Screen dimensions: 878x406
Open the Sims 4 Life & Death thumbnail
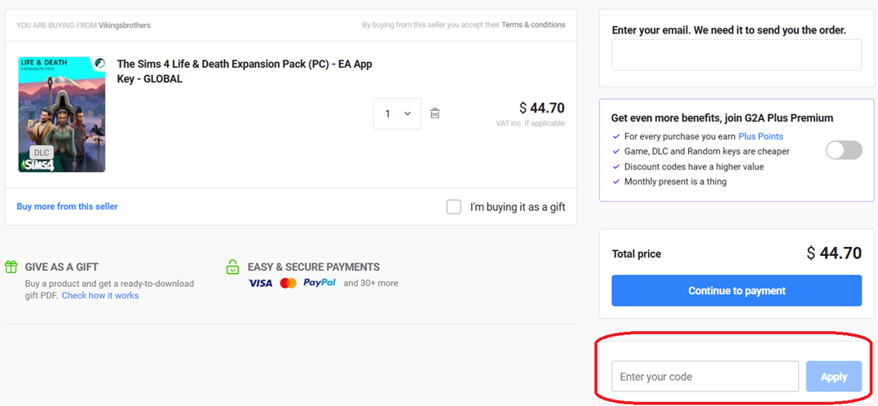pos(61,113)
